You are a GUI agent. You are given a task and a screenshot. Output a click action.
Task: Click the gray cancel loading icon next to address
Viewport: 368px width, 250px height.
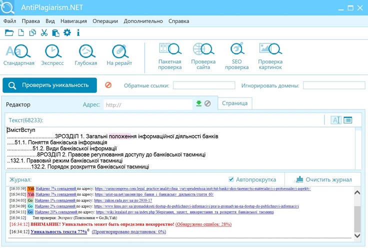[207, 103]
